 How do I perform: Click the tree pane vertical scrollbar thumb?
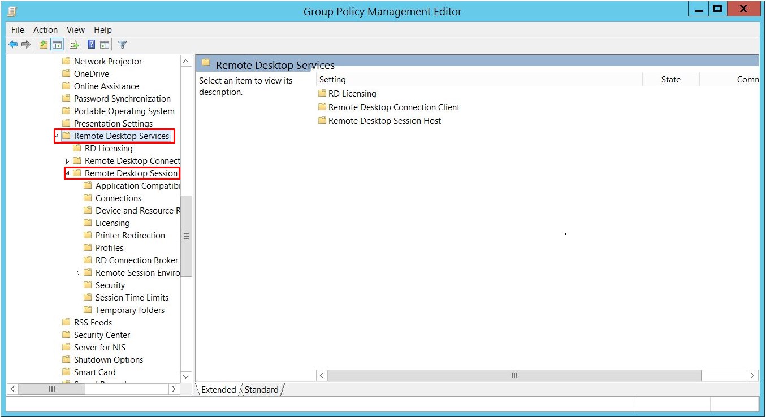187,236
